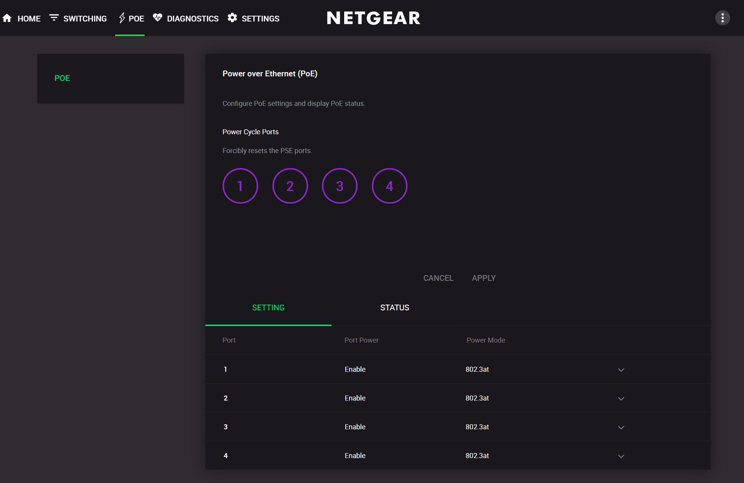Open the dropdown chevron on port 4 row
This screenshot has width=744, height=483.
pyautogui.click(x=621, y=456)
